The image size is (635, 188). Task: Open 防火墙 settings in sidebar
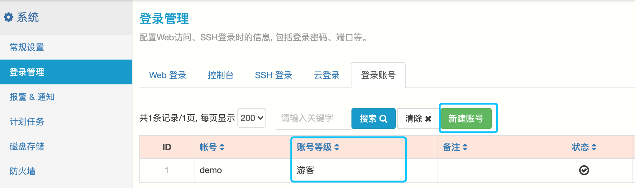(x=22, y=171)
